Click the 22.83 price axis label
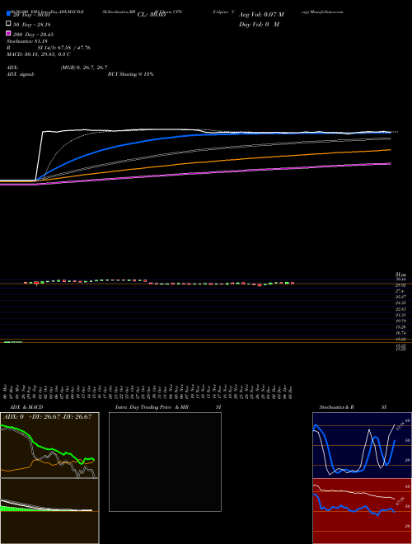Viewport: 412px width, 544px height. [x=401, y=309]
